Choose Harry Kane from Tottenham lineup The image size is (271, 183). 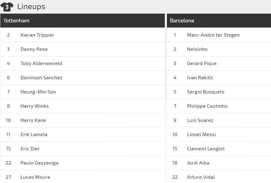pyautogui.click(x=33, y=120)
